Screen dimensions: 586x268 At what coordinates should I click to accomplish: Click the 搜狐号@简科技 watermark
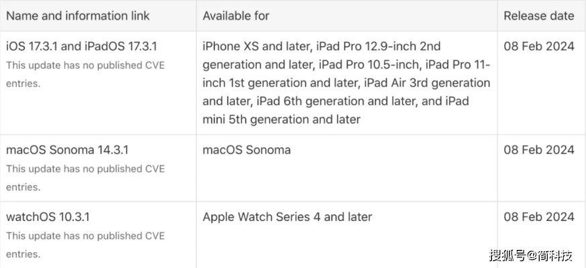[x=530, y=255]
